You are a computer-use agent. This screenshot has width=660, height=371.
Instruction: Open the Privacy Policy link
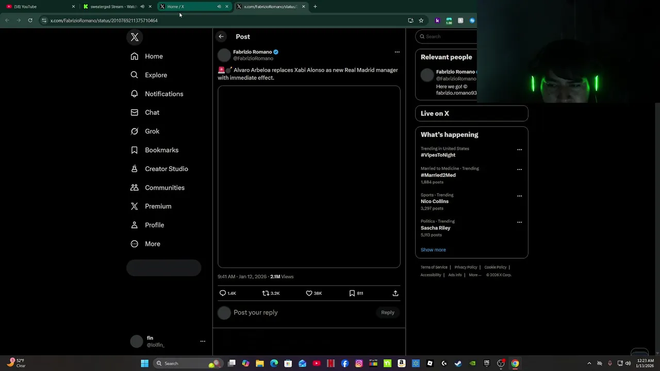point(466,267)
